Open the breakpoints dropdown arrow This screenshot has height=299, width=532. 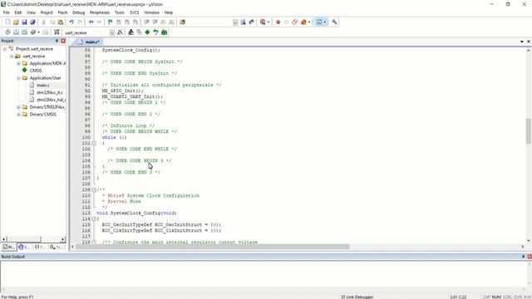(308, 22)
